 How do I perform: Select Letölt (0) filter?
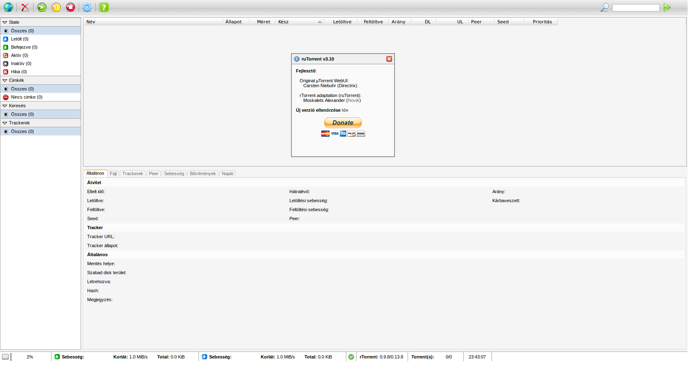pyautogui.click(x=41, y=39)
